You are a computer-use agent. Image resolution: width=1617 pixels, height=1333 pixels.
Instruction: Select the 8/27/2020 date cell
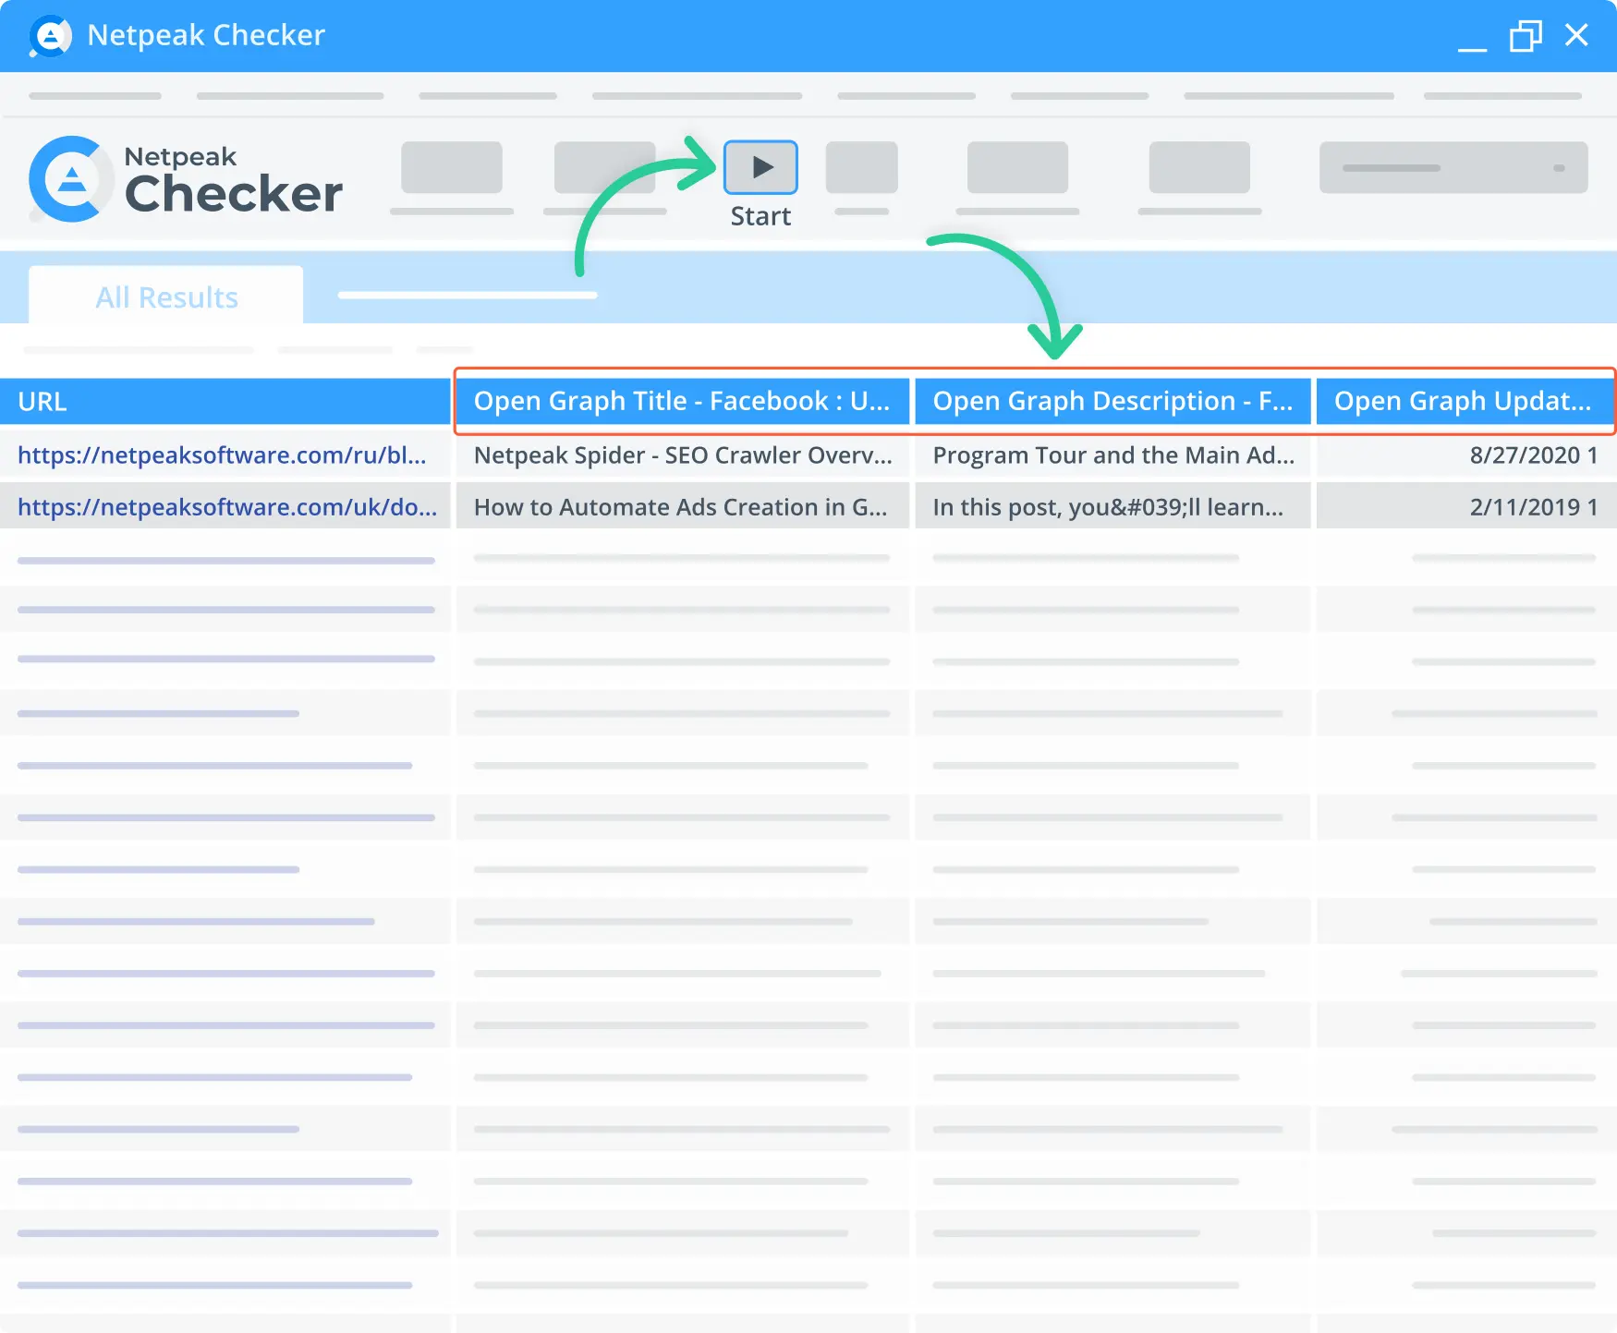pos(1466,454)
